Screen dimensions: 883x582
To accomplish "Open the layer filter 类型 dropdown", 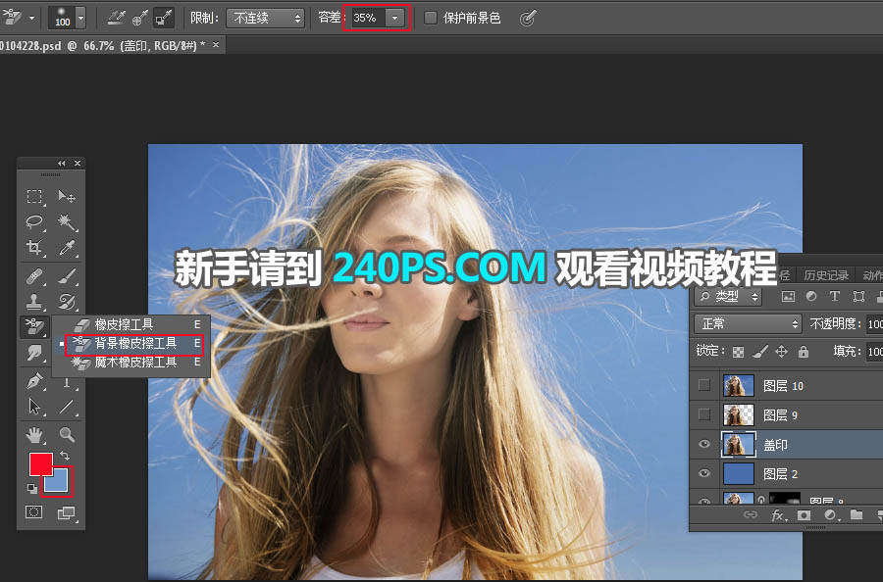I will click(x=729, y=296).
